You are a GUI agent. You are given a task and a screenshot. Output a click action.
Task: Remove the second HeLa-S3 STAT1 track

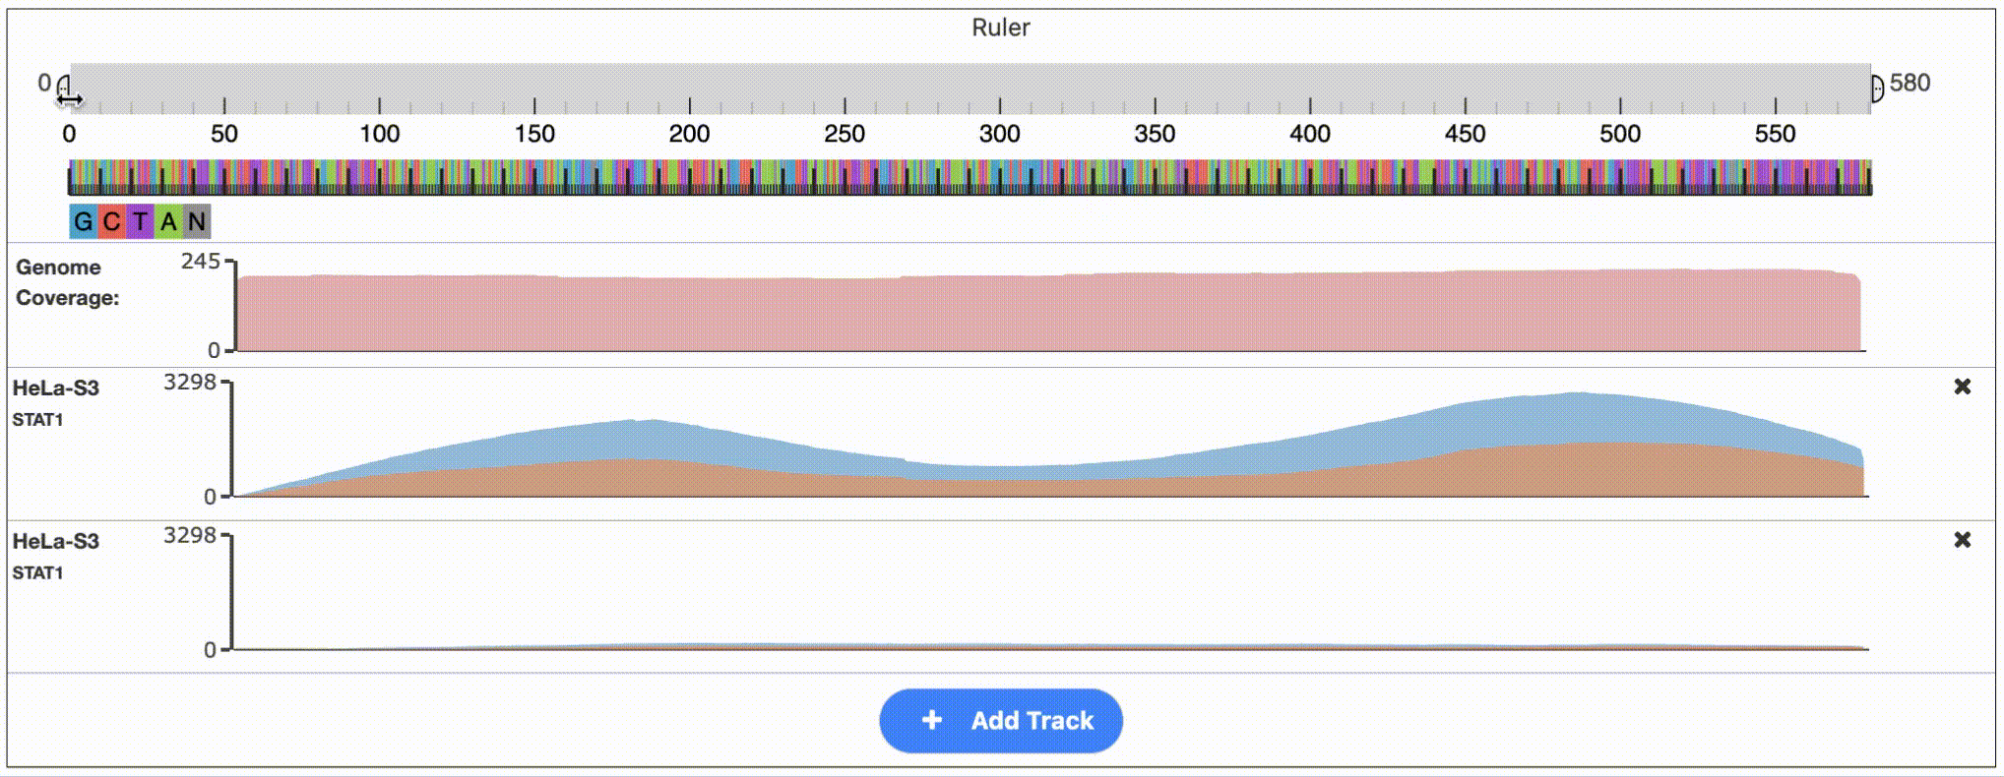(x=1962, y=540)
